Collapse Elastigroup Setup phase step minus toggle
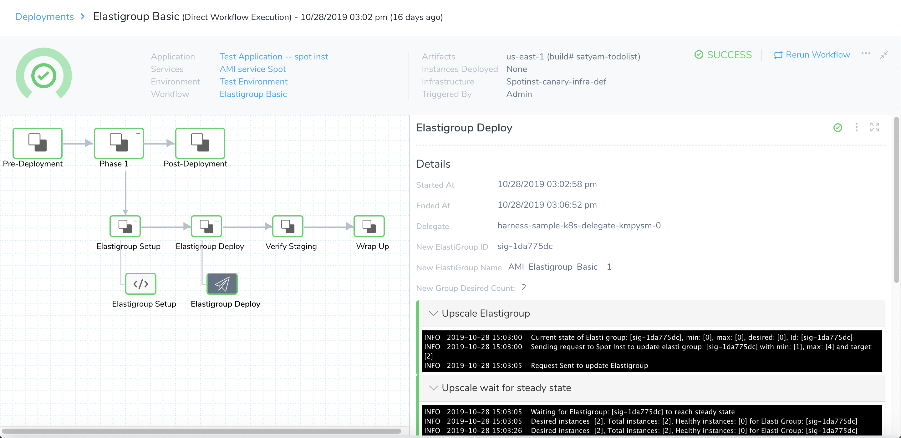 (x=135, y=221)
